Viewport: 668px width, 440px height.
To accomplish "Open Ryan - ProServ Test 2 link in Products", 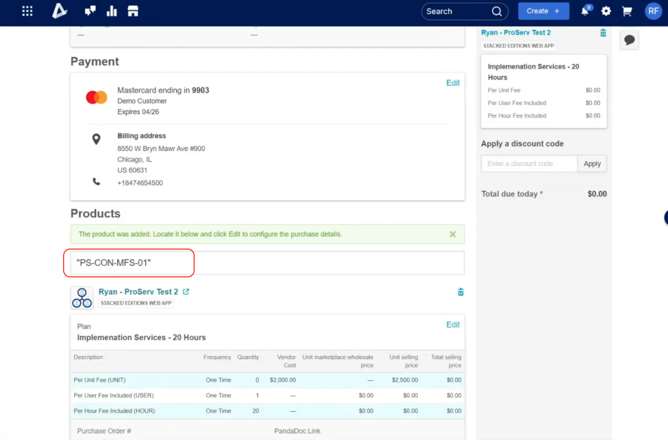I will (138, 292).
